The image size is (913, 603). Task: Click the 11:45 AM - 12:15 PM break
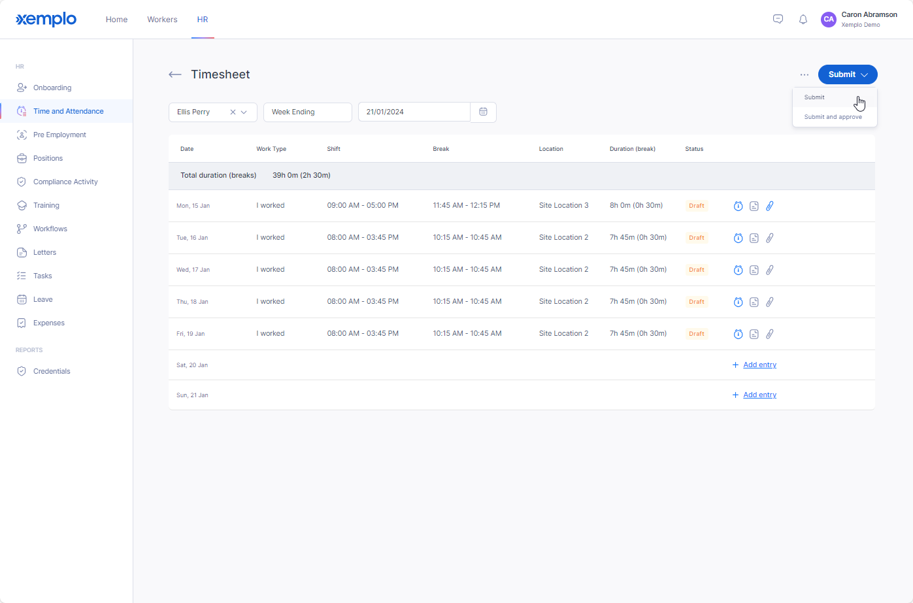click(466, 205)
